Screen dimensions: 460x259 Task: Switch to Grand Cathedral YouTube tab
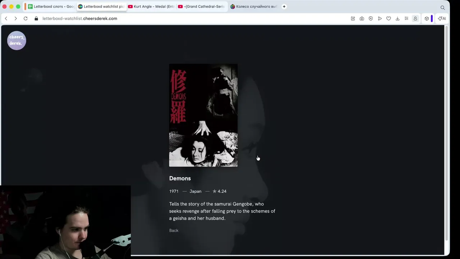(202, 6)
